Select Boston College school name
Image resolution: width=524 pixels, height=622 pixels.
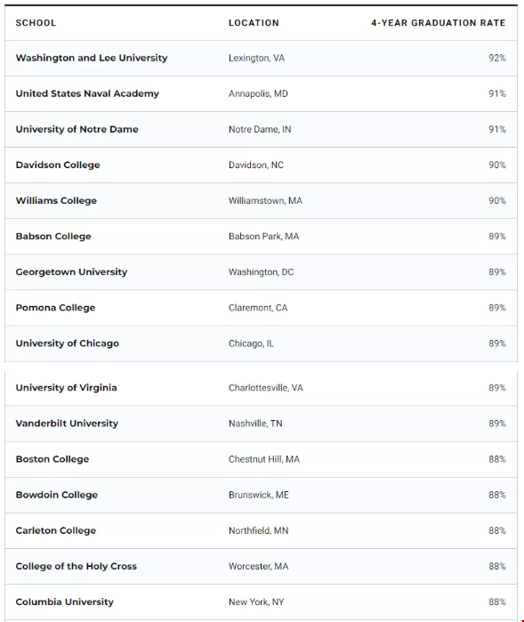tap(52, 459)
